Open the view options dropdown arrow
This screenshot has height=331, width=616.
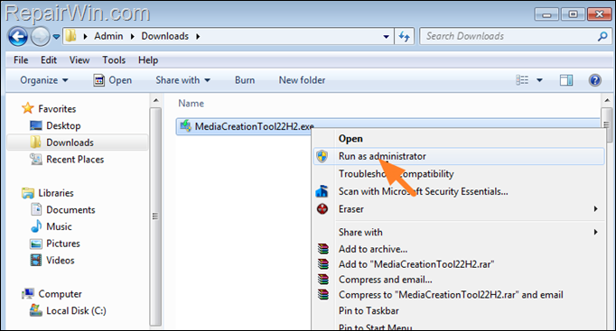tap(540, 80)
